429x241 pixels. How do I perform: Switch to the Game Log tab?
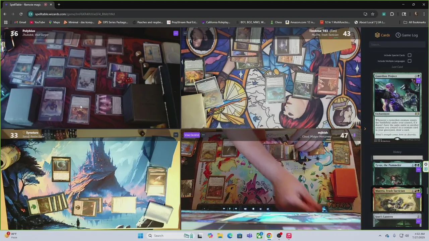click(x=407, y=35)
